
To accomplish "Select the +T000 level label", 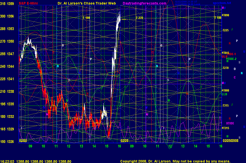I will pyautogui.click(x=225, y=91).
